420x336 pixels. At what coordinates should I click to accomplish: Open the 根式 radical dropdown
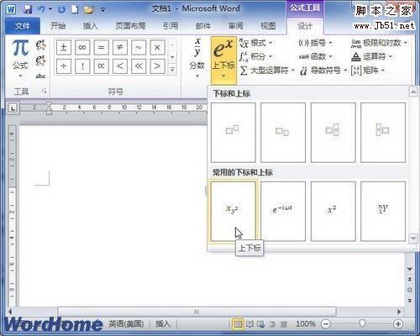[255, 43]
